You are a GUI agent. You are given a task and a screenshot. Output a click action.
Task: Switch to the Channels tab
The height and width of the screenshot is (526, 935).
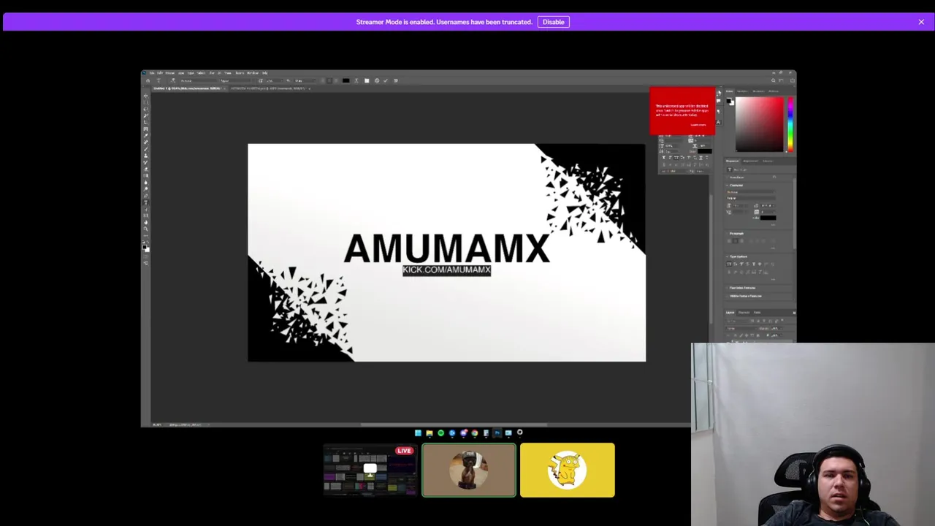pyautogui.click(x=744, y=313)
